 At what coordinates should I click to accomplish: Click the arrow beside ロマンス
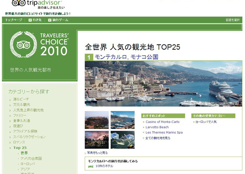point(10,143)
